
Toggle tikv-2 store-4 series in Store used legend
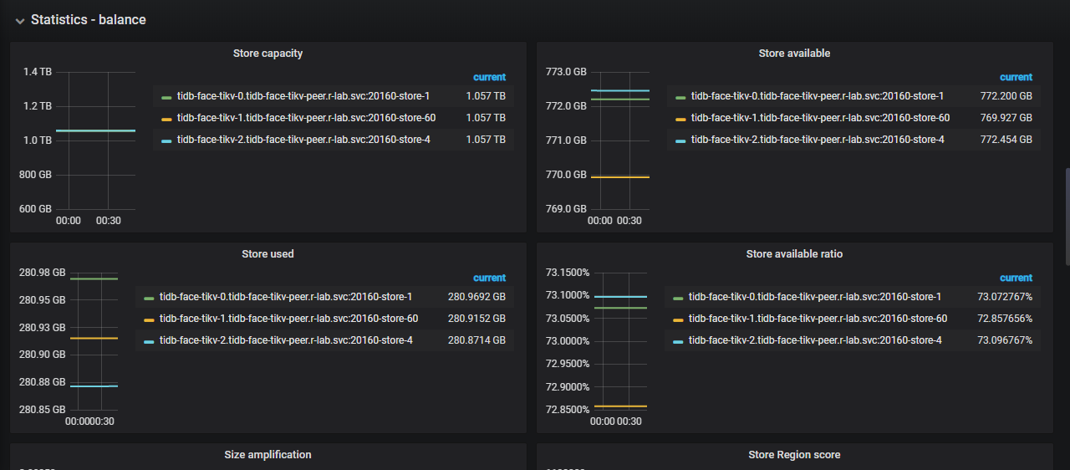coord(286,340)
